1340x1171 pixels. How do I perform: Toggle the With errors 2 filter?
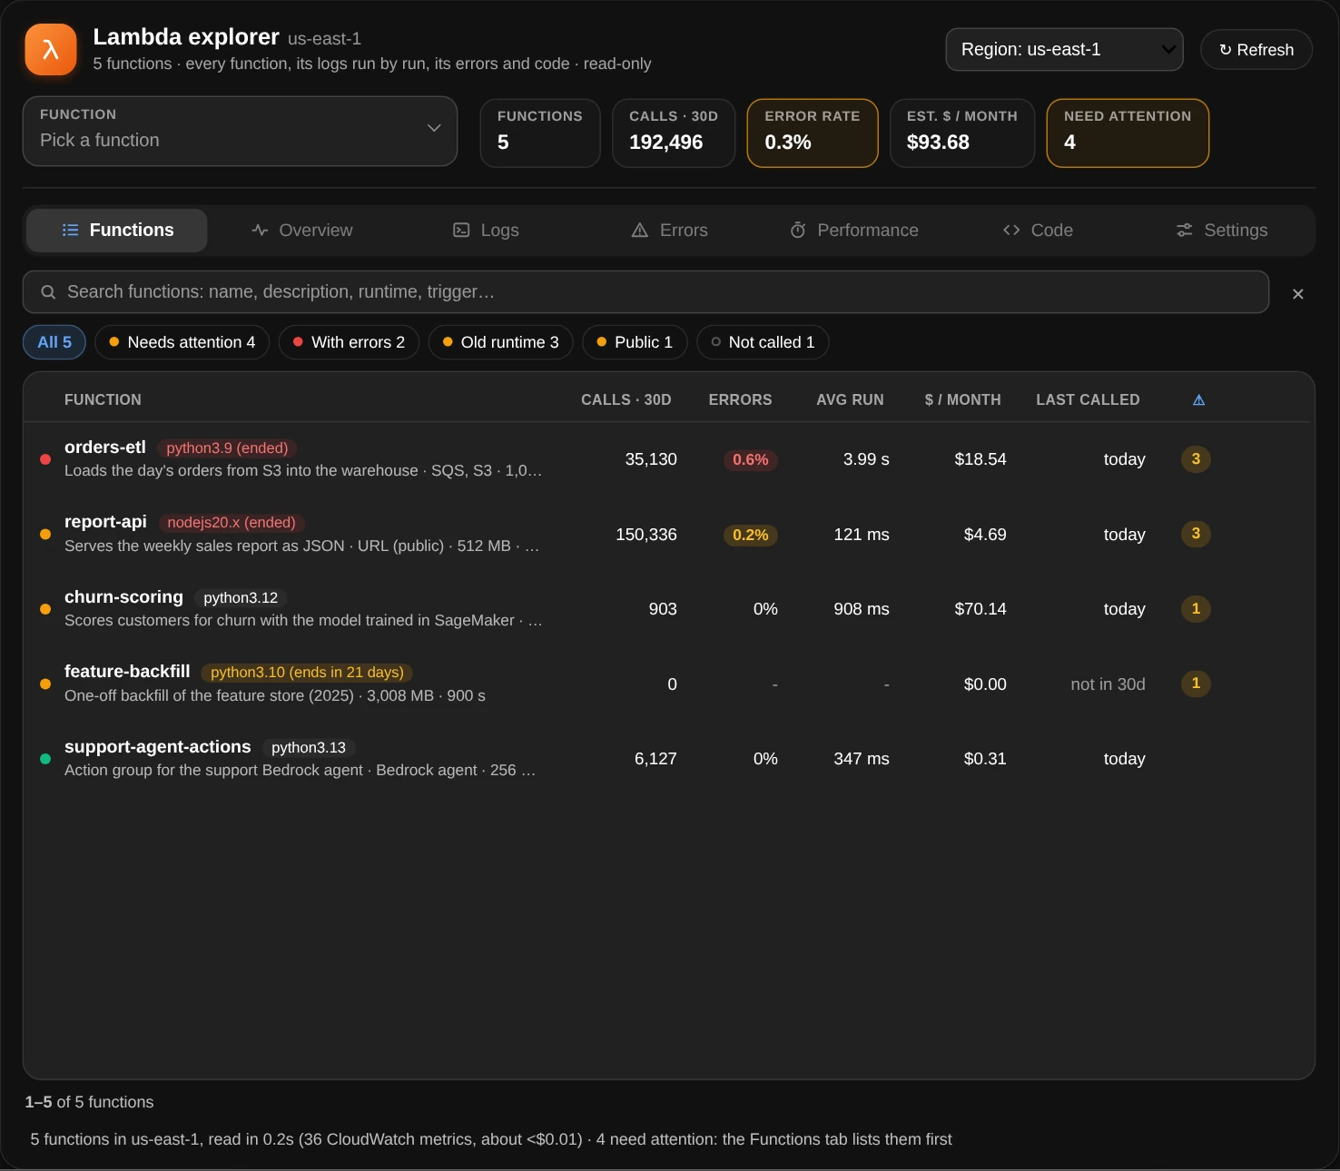click(x=349, y=342)
